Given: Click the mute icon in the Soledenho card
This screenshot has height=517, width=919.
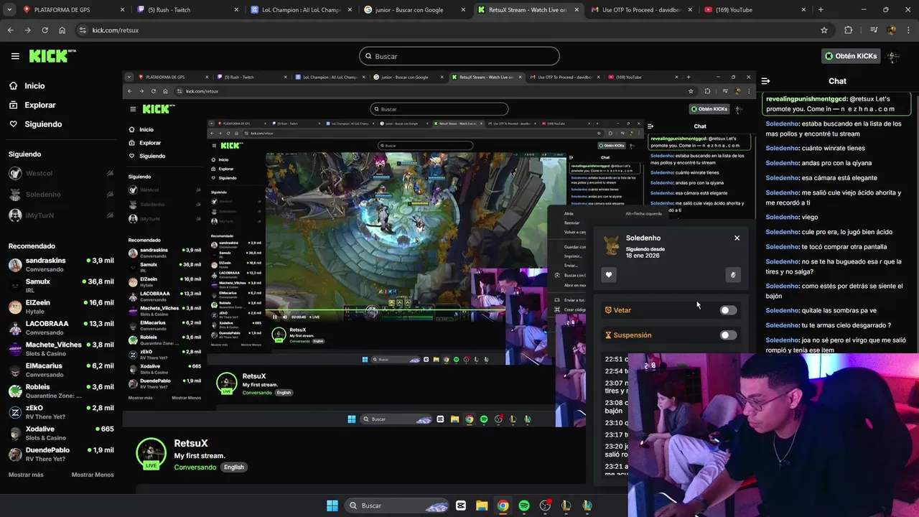Looking at the screenshot, I should click(x=733, y=274).
